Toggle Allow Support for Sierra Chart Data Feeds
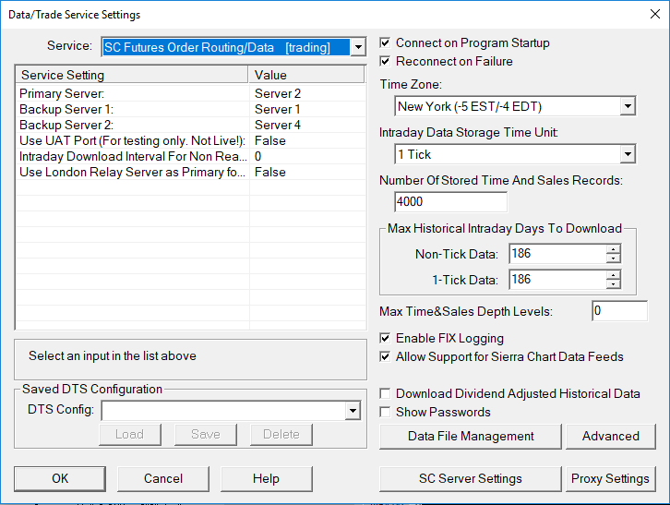 click(385, 356)
